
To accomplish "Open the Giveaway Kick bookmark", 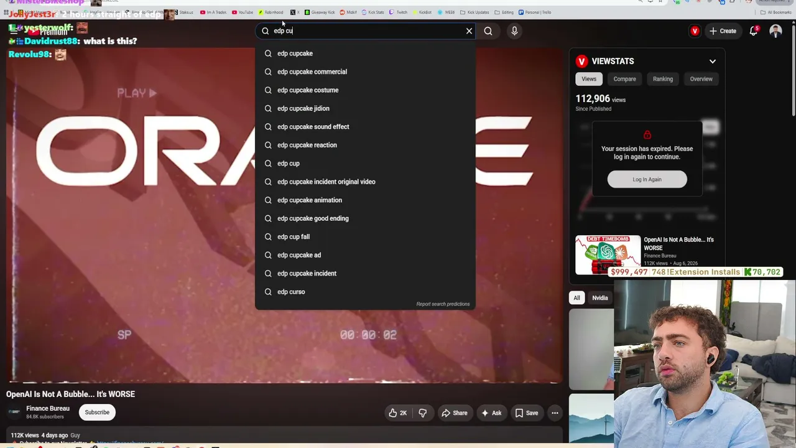I will tap(320, 12).
